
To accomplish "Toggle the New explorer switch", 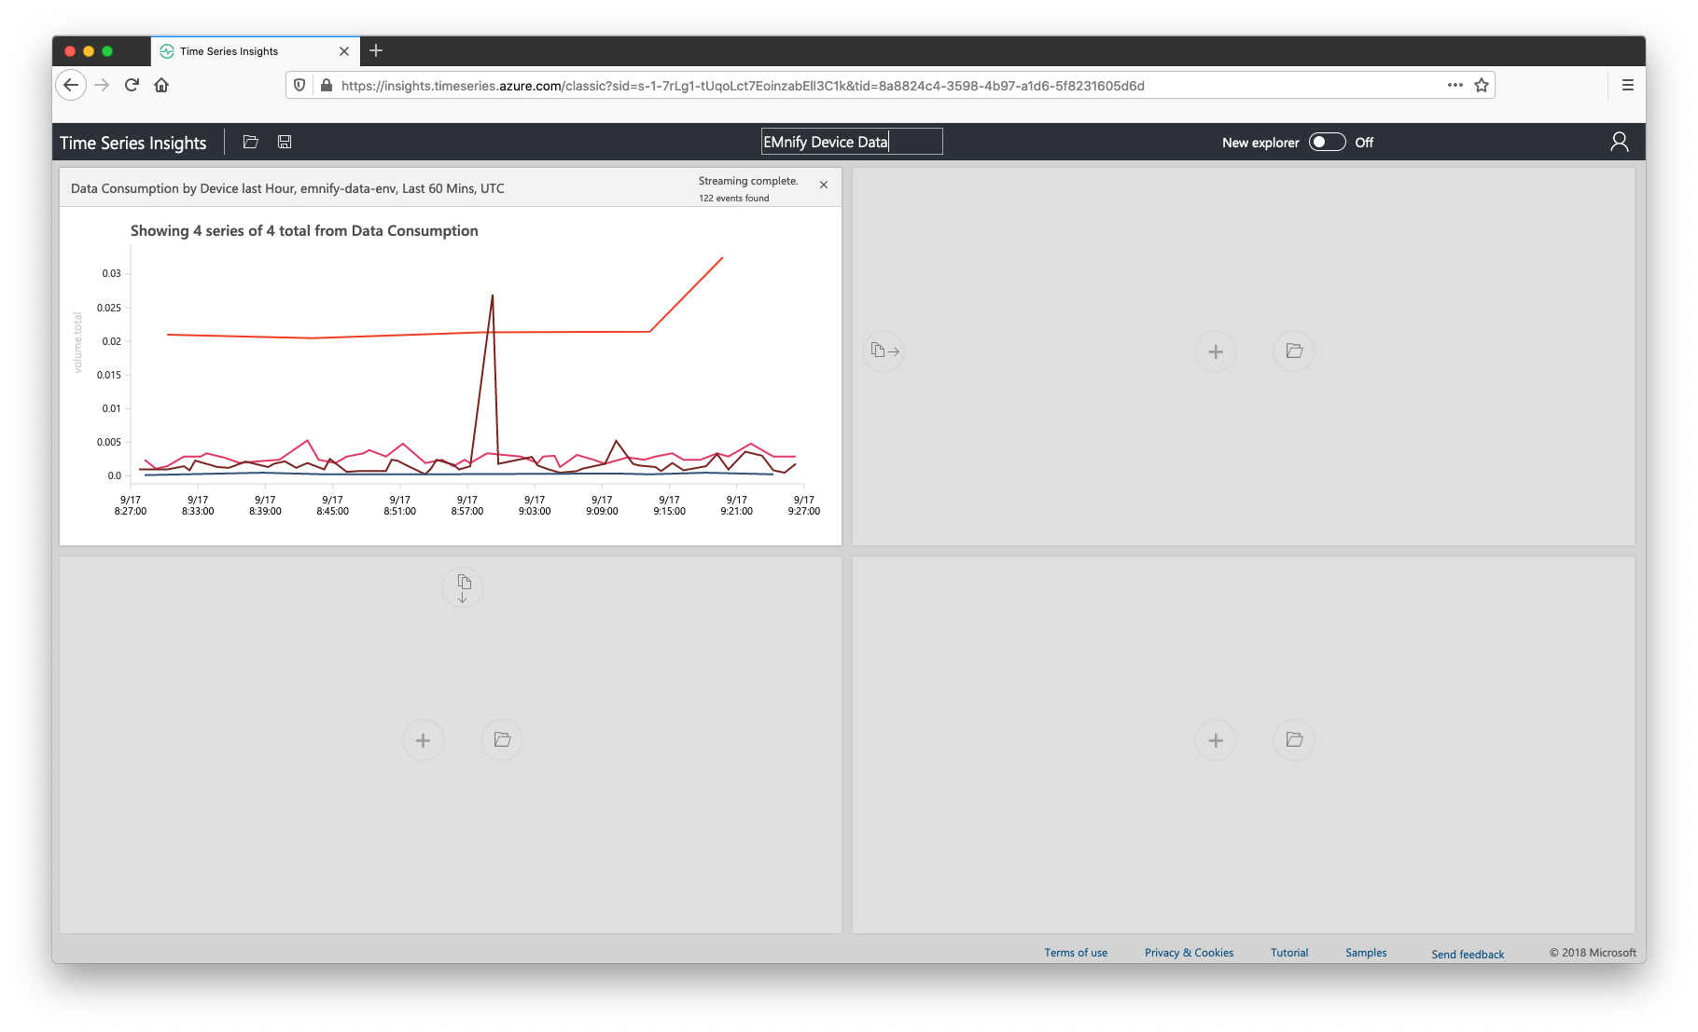I will point(1327,142).
